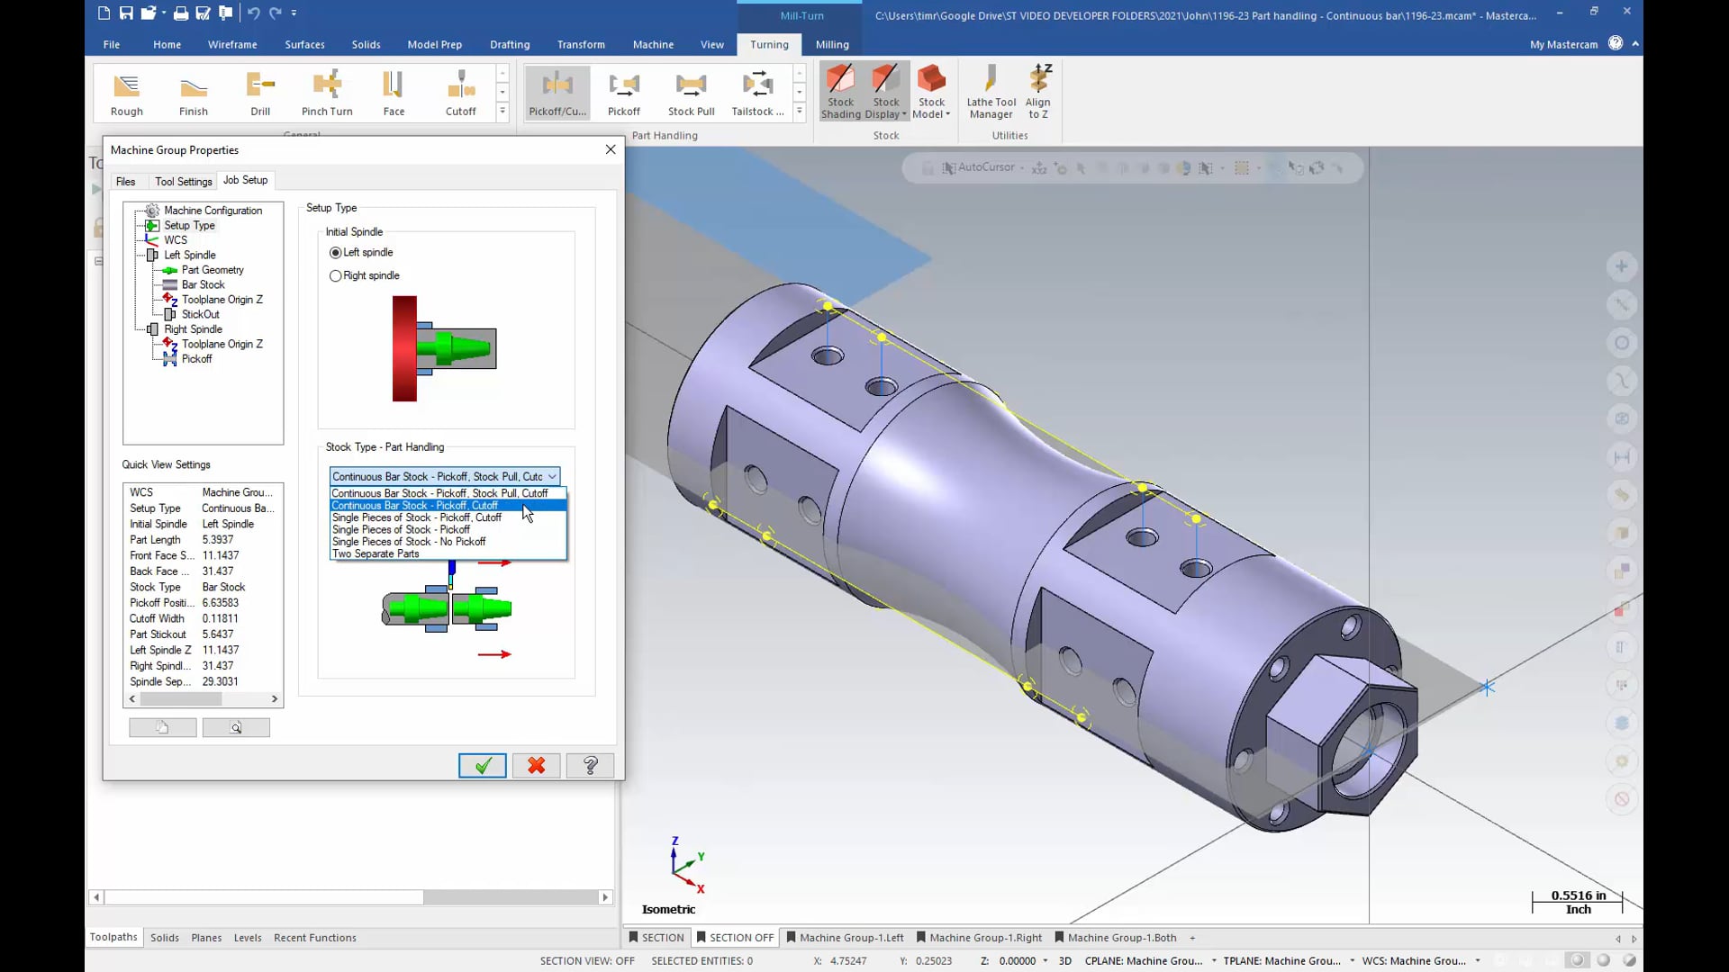Select Right spindle radio button
Image resolution: width=1729 pixels, height=972 pixels.
coord(338,274)
